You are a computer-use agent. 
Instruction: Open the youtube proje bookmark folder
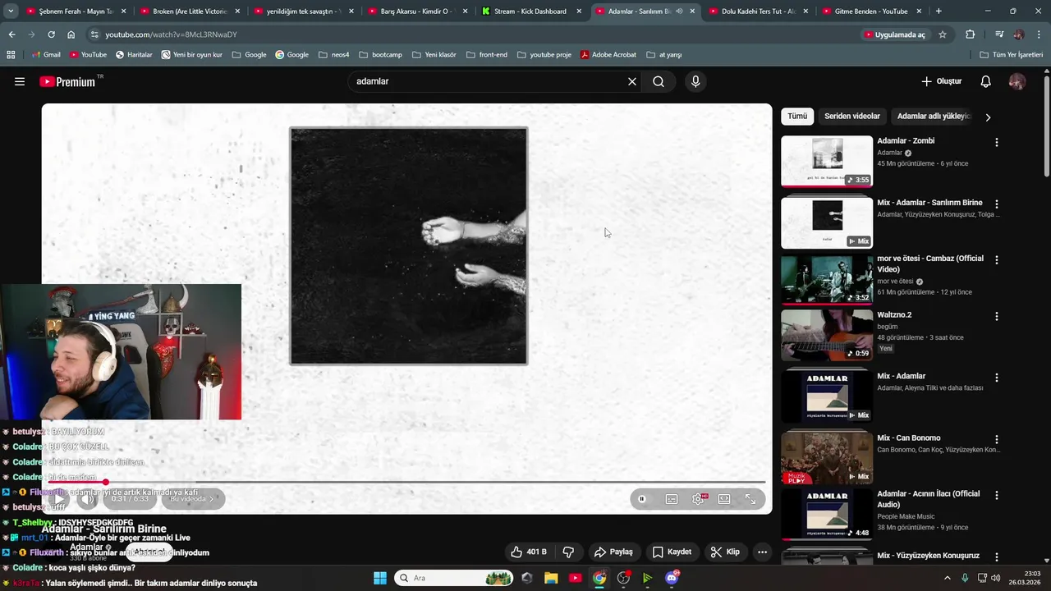544,54
